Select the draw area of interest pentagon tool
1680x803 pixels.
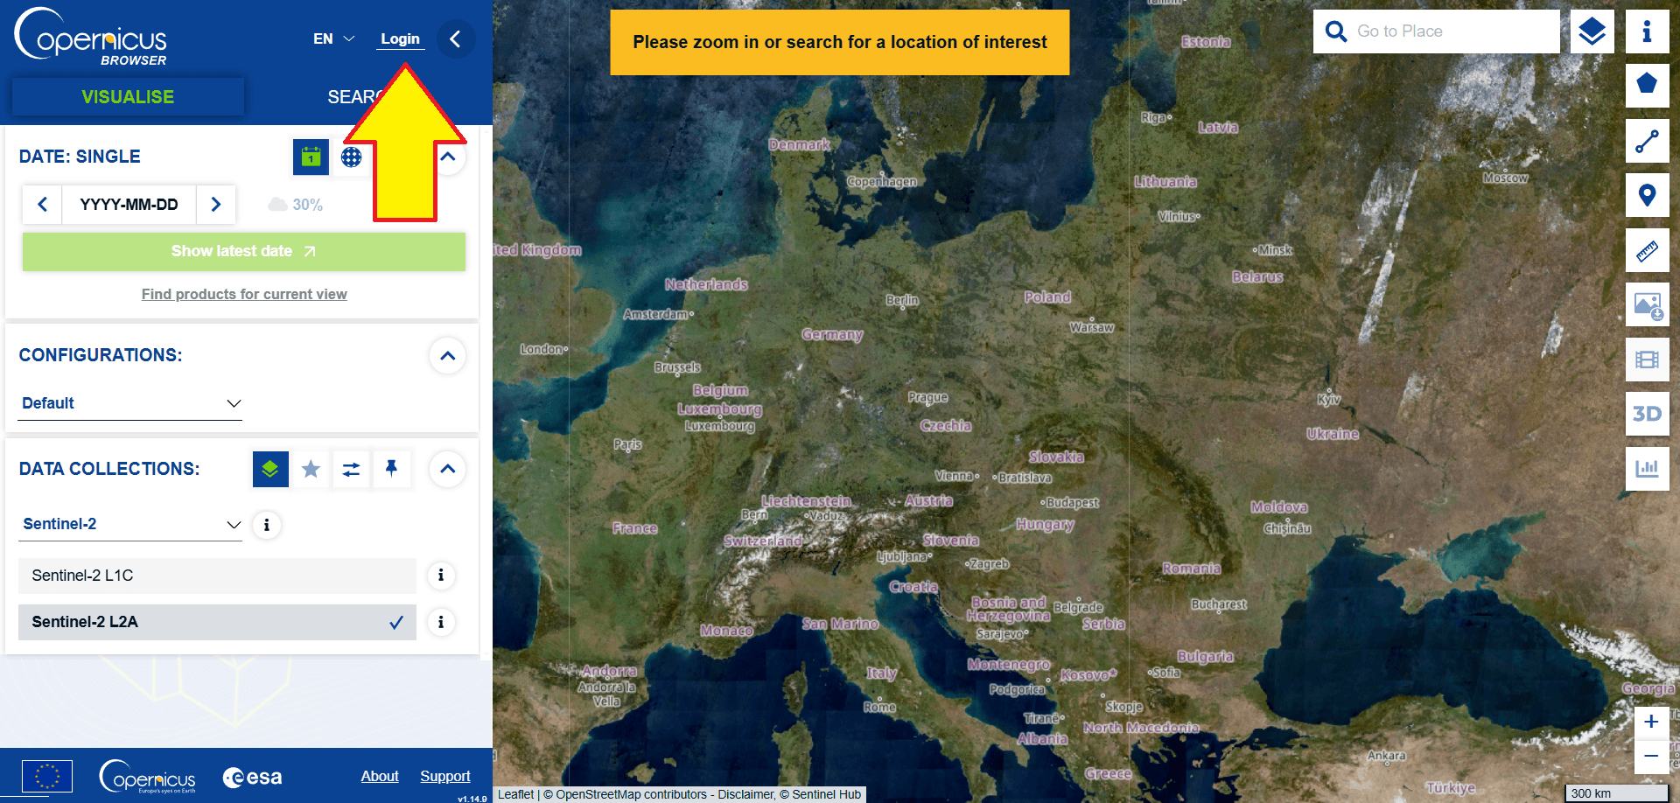[1647, 85]
